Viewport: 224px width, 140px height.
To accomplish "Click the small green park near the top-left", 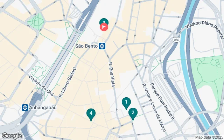I will 36,21.
